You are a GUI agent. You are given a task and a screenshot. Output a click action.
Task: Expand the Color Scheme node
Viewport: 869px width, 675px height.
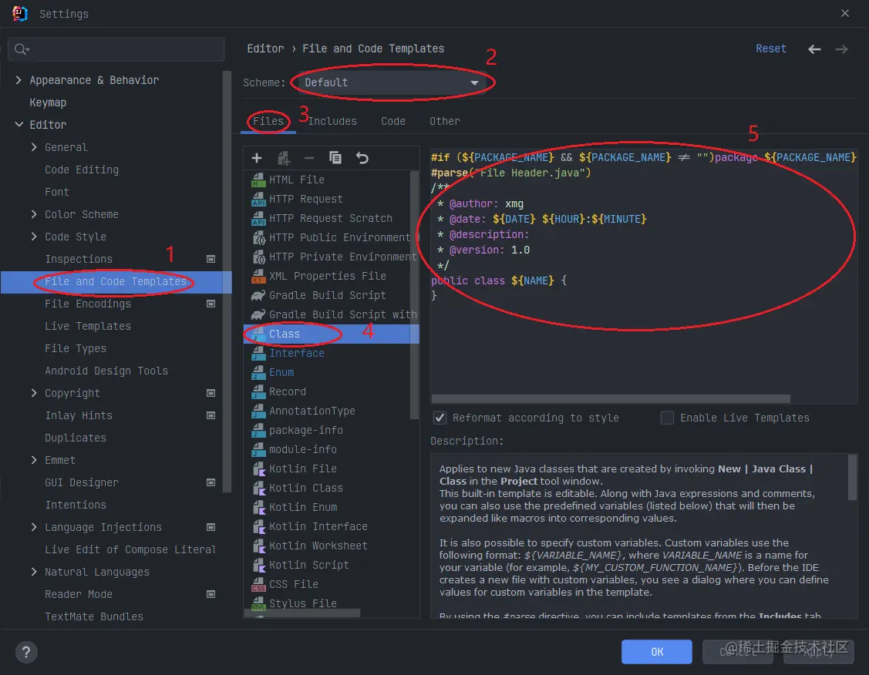point(34,214)
